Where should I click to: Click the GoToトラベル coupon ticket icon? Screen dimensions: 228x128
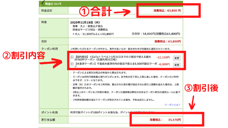pos(72,57)
